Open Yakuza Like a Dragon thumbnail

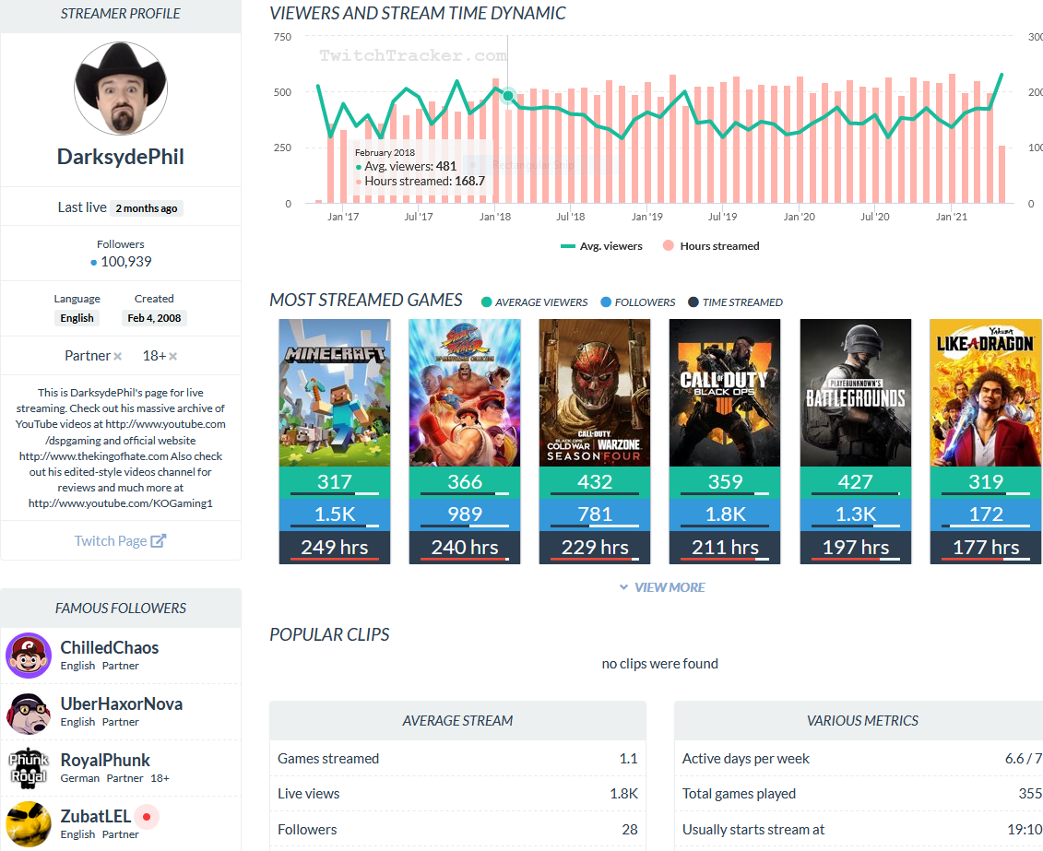click(986, 393)
